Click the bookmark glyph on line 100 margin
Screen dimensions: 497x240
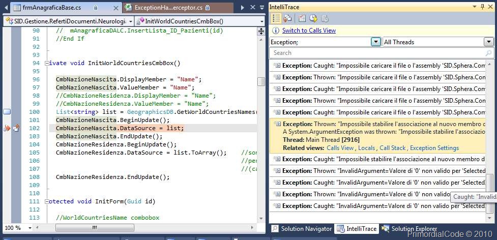[x=7, y=112]
